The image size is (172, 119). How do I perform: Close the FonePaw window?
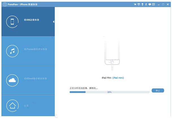[x=168, y=5]
